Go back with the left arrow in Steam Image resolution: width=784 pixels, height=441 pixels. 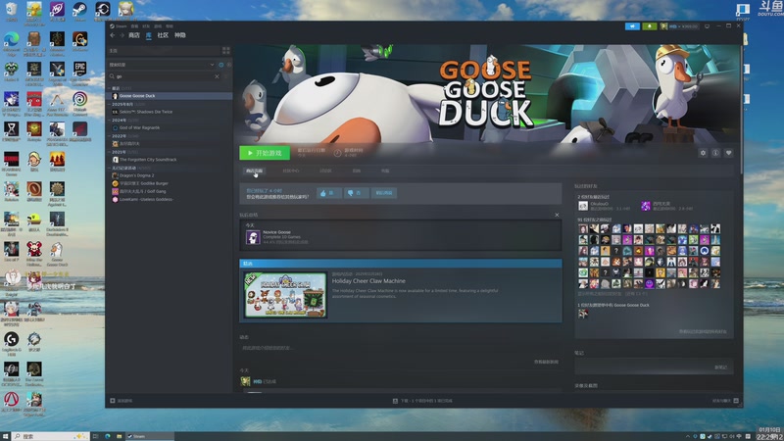click(x=112, y=35)
